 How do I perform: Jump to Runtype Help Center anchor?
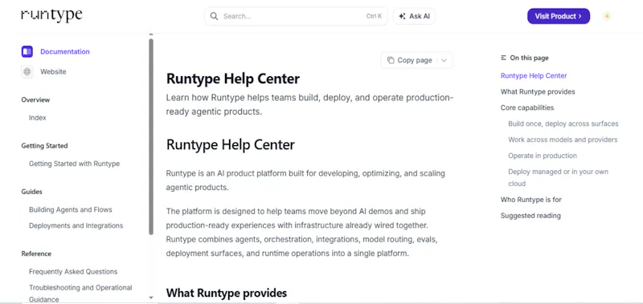pos(534,75)
